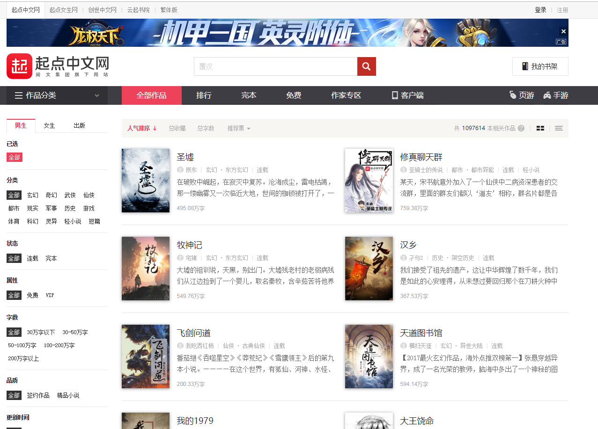This screenshot has height=429, width=598.
Task: Sort by 人气排序 popularity
Action: pos(142,128)
